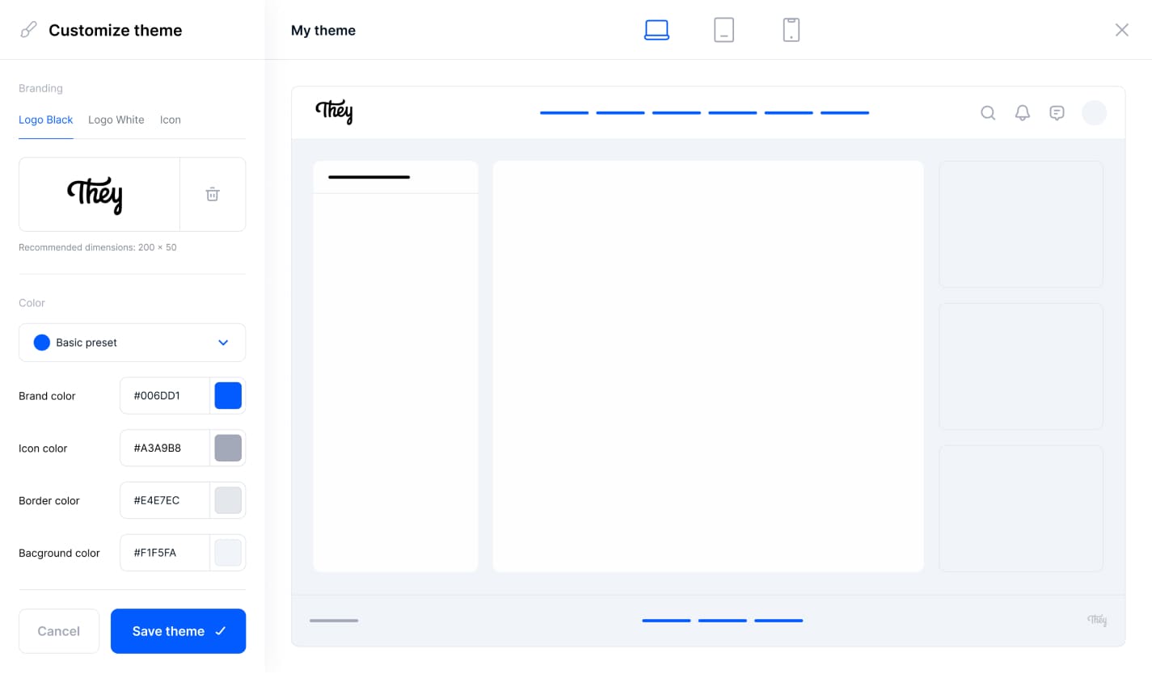Open the Icon branding tab
1152x674 pixels.
[170, 120]
